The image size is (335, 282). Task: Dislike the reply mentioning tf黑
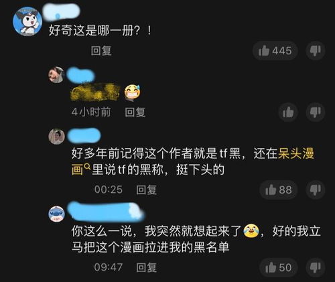tap(315, 190)
